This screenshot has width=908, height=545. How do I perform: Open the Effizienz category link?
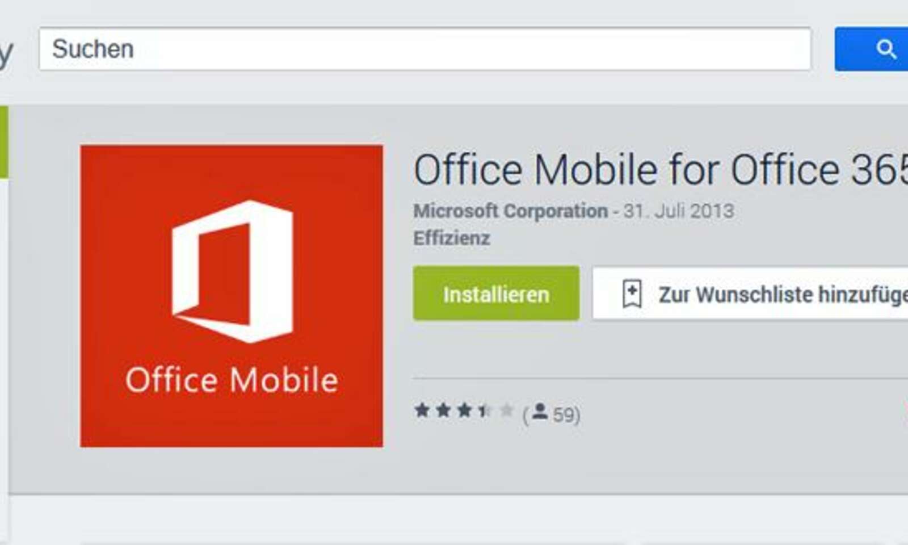(x=450, y=239)
